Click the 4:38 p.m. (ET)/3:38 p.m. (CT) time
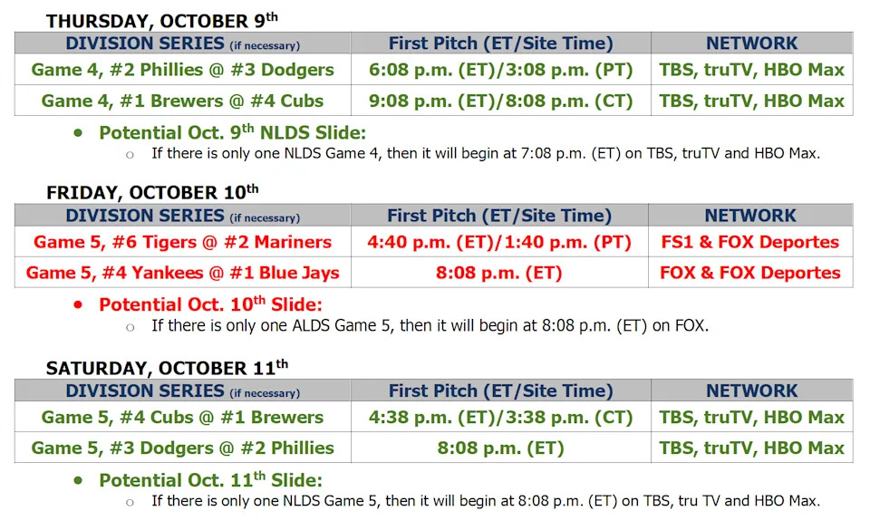 click(x=500, y=418)
